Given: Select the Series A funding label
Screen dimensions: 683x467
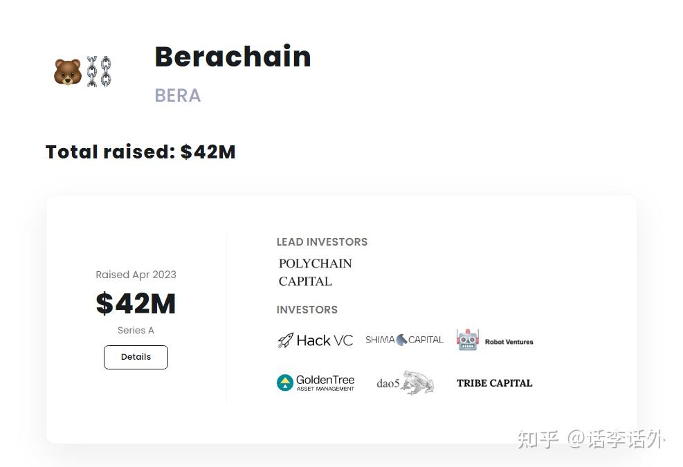Looking at the screenshot, I should 136,330.
